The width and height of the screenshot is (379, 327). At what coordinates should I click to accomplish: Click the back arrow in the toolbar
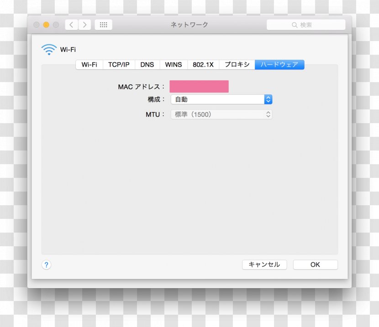[72, 25]
